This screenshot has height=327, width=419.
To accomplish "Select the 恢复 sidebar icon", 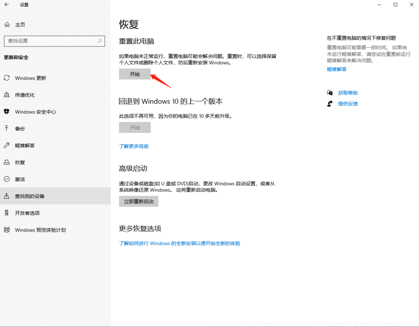I will [7, 162].
